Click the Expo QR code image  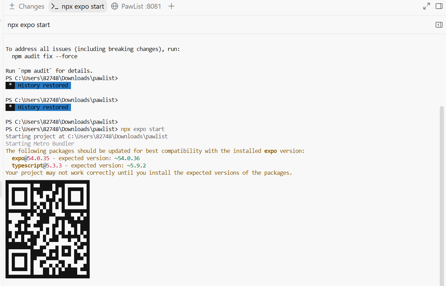tap(47, 229)
